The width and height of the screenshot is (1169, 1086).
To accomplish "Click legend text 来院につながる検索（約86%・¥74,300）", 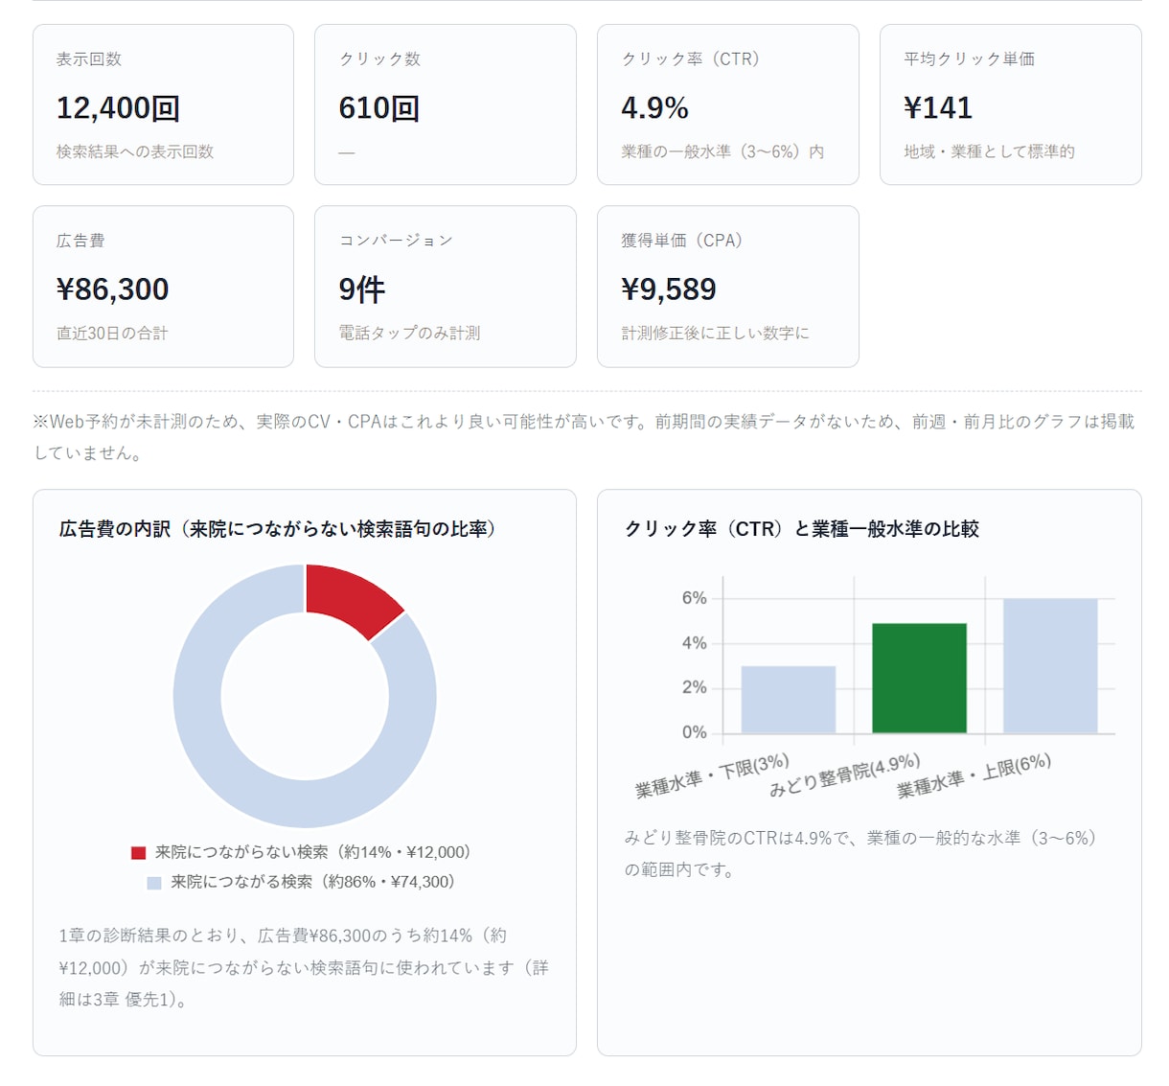I will click(x=312, y=882).
